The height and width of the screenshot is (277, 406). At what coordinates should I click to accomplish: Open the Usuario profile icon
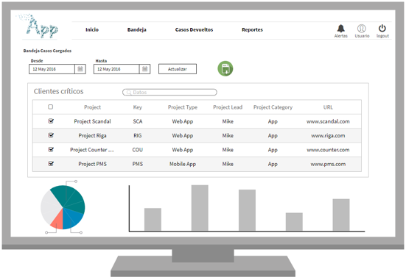[362, 28]
